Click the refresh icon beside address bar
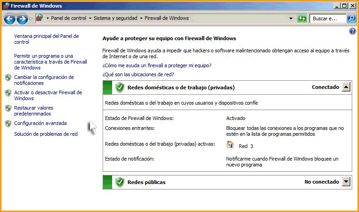The image size is (359, 212). pos(302,18)
